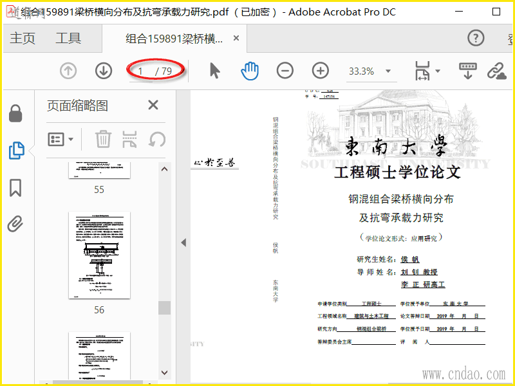Zoom in with the plus icon
The width and height of the screenshot is (515, 386).
(320, 71)
